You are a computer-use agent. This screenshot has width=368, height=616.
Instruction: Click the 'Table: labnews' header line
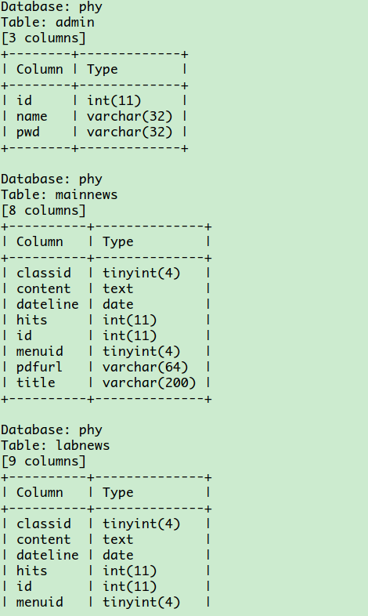(56, 445)
